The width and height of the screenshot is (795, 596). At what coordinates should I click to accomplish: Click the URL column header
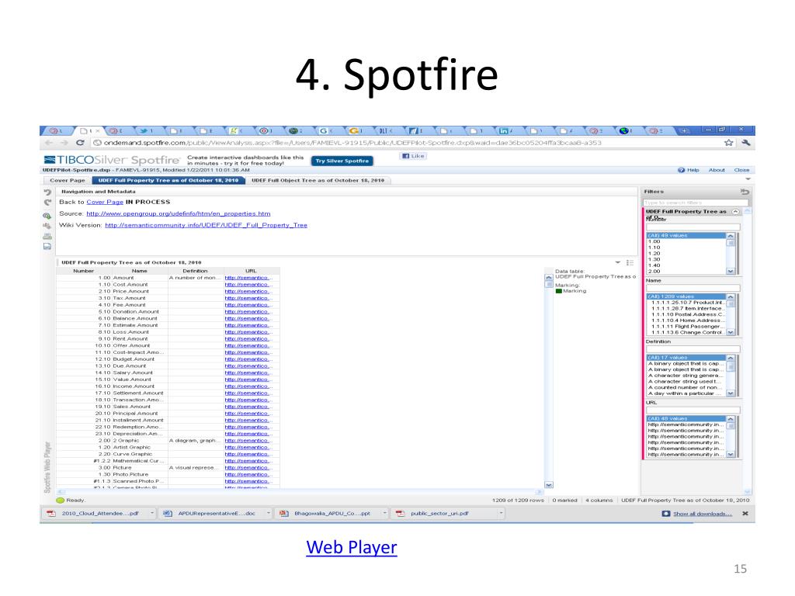(251, 271)
